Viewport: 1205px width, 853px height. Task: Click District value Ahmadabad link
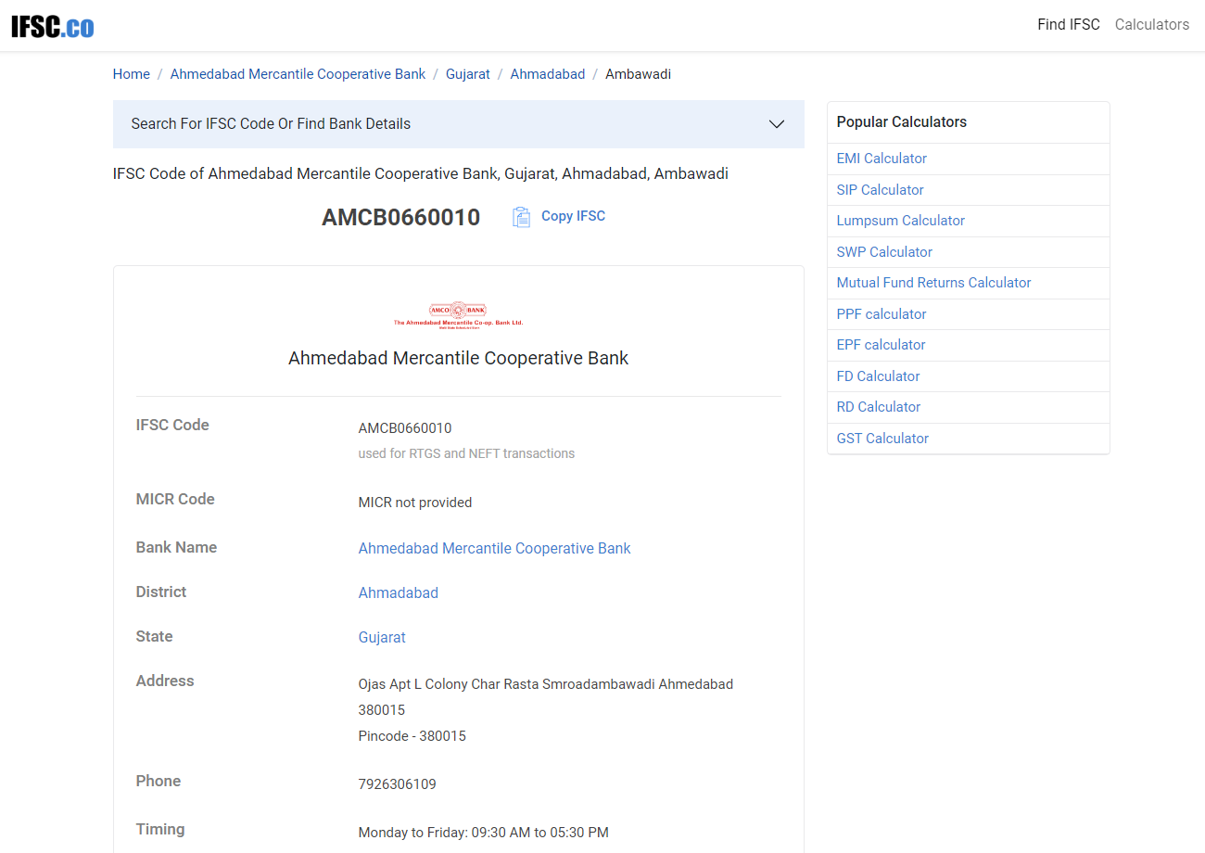pyautogui.click(x=399, y=593)
